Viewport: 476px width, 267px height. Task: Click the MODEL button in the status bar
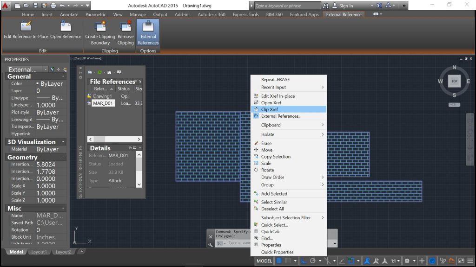[x=264, y=261]
